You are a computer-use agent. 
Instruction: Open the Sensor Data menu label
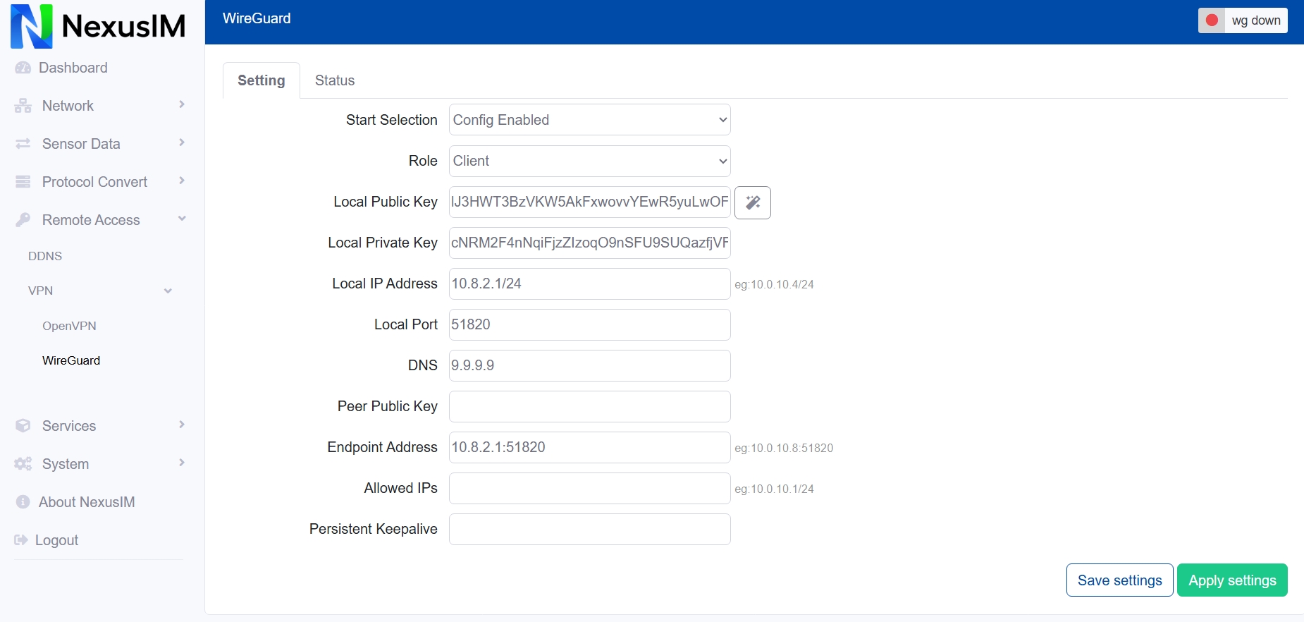81,144
